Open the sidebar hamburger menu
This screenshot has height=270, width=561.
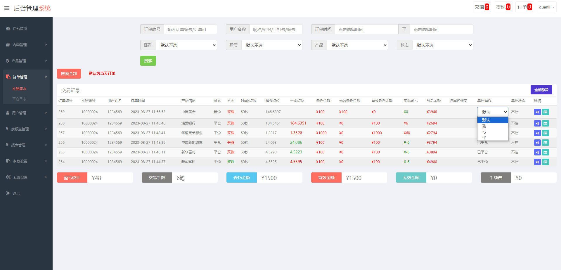(x=7, y=8)
